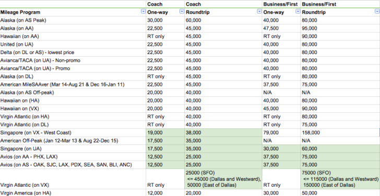380x196 pixels.
Task: Select the 'Business/First' header above the Roundtrip column
Action: tap(340, 4)
